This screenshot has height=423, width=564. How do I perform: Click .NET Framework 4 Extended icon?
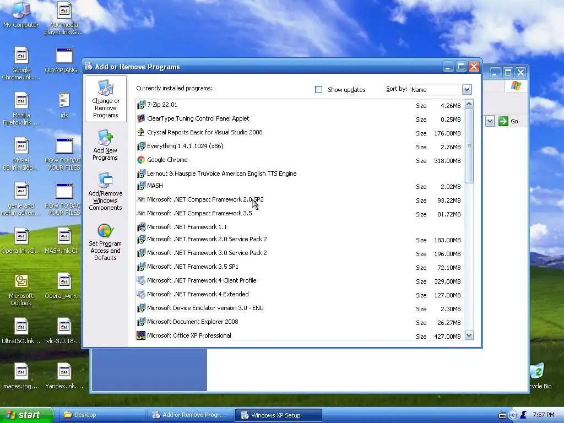141,294
